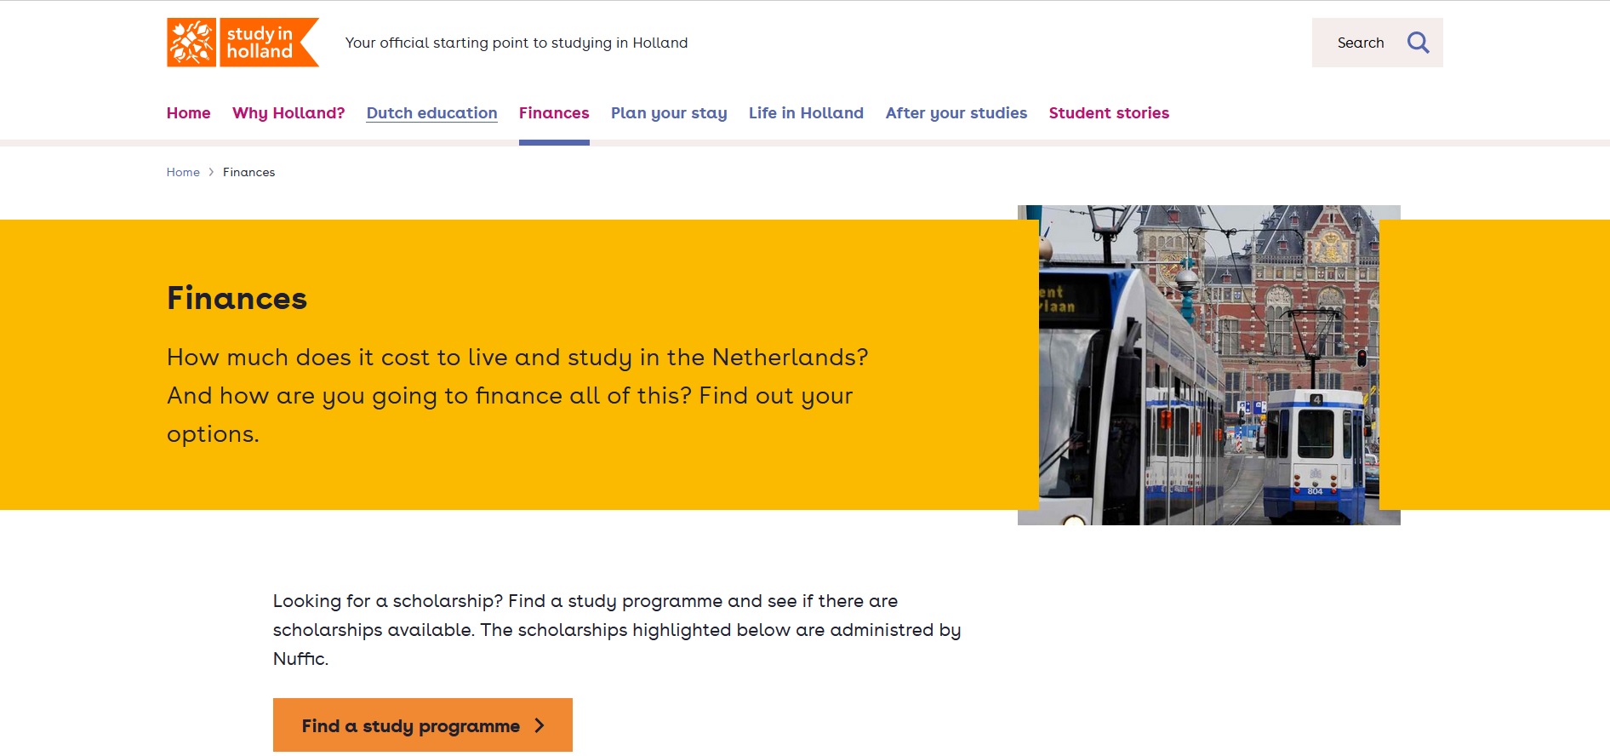Click the large Finances page heading
This screenshot has height=756, width=1610.
pos(237,299)
